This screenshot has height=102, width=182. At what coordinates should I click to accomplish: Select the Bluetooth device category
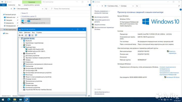coord(29,41)
